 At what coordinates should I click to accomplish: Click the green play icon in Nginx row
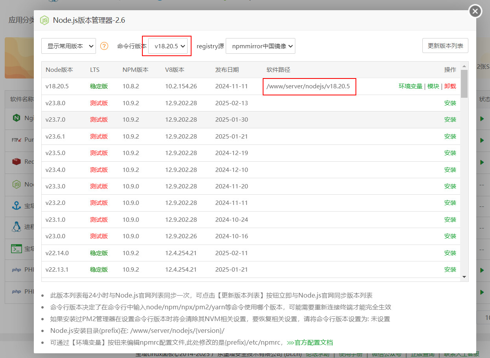pyautogui.click(x=482, y=118)
